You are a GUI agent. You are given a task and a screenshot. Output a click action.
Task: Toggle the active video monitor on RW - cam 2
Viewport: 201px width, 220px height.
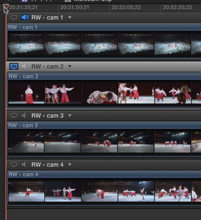coord(14,67)
